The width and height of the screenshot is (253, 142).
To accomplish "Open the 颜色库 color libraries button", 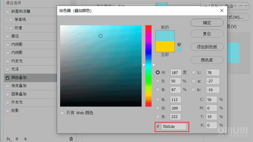I will (x=207, y=60).
